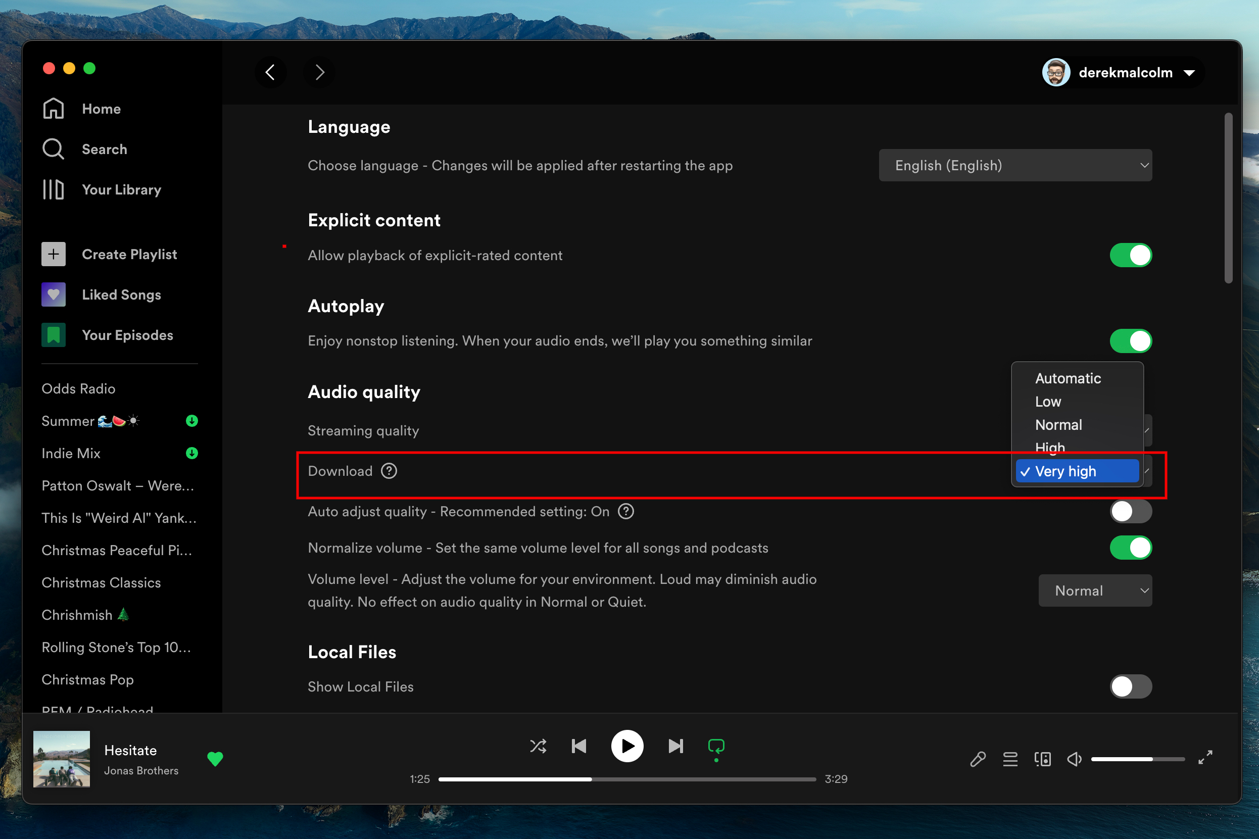Navigate to Liked Songs playlist
Viewport: 1259px width, 839px height.
(x=120, y=293)
